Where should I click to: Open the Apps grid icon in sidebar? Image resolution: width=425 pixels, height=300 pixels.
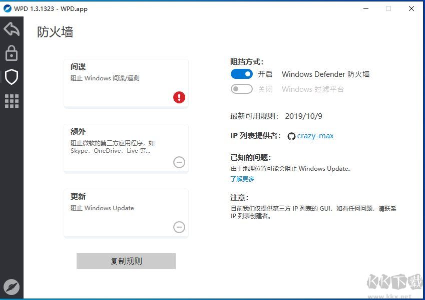[x=12, y=101]
